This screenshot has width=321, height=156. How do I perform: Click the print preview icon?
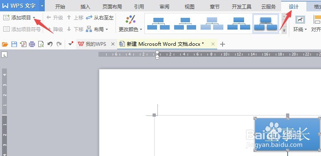click(41, 44)
